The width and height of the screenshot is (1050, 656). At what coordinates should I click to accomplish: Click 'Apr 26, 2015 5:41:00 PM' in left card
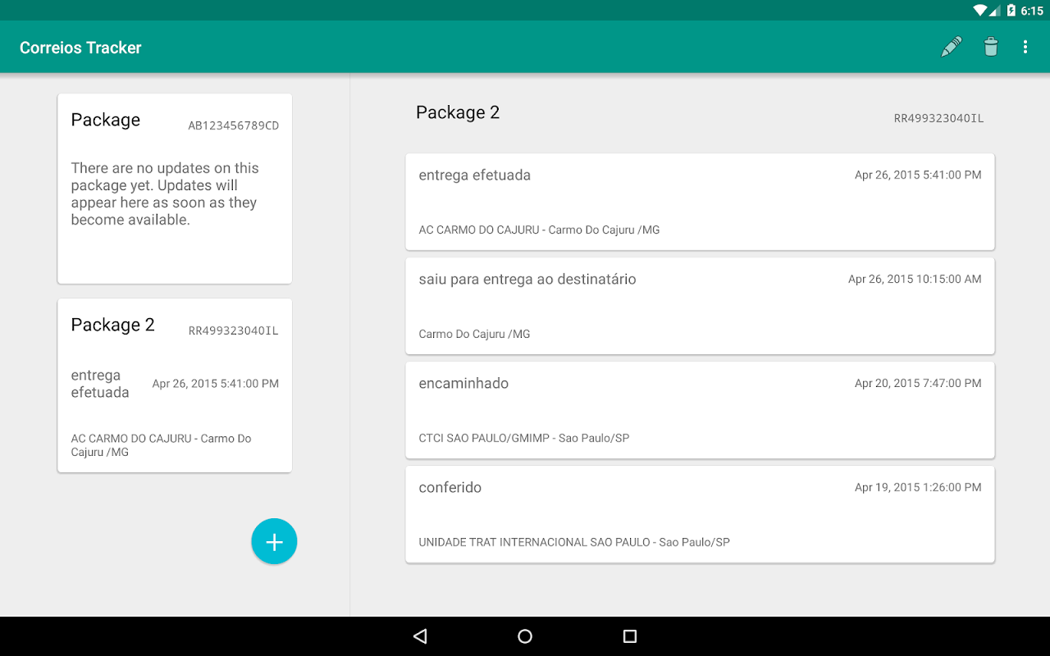click(x=216, y=383)
